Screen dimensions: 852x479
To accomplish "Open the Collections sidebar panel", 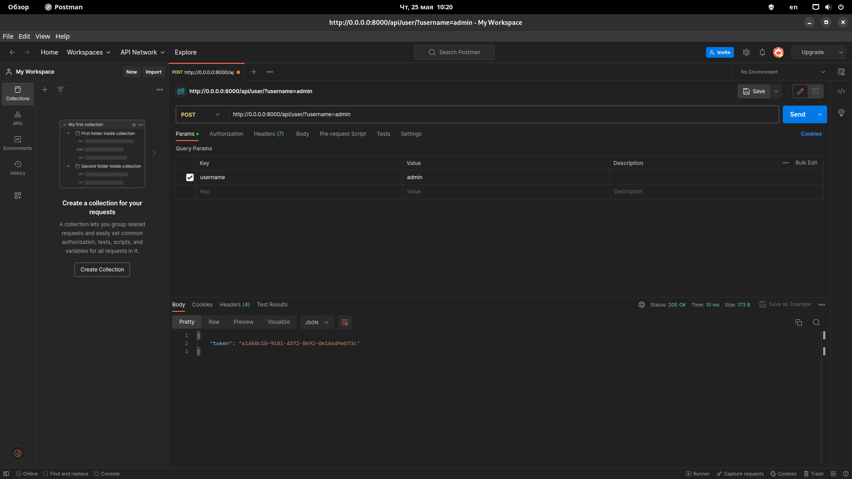I will (x=17, y=94).
